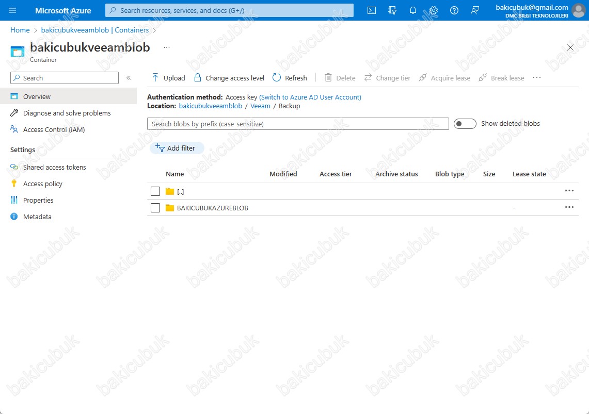Check the BAKICUBUKAZUREBLOB folder checkbox
Screen dimensions: 589x414
click(x=155, y=208)
